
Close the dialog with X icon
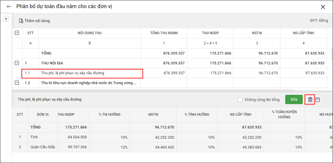pyautogui.click(x=323, y=7)
